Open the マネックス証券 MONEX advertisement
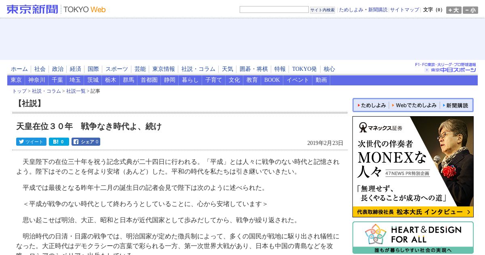This screenshot has width=485, height=255. (x=413, y=167)
